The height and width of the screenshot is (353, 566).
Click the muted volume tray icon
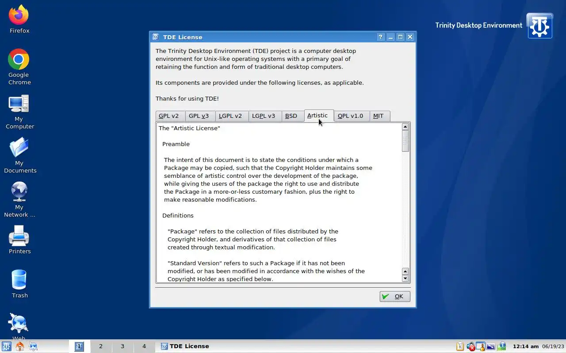470,346
